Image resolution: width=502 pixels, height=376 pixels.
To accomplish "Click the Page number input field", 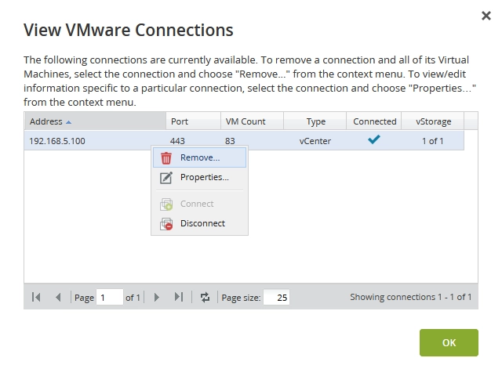I will tap(110, 298).
